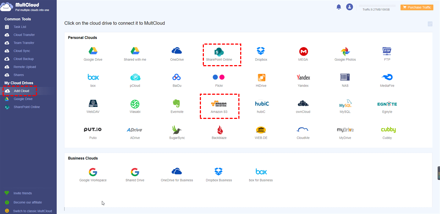The image size is (440, 214).
Task: Select the HiDrive icon
Action: (261, 80)
